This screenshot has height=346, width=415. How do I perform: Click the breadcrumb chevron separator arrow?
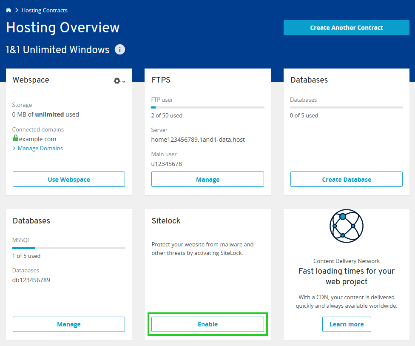click(x=17, y=10)
